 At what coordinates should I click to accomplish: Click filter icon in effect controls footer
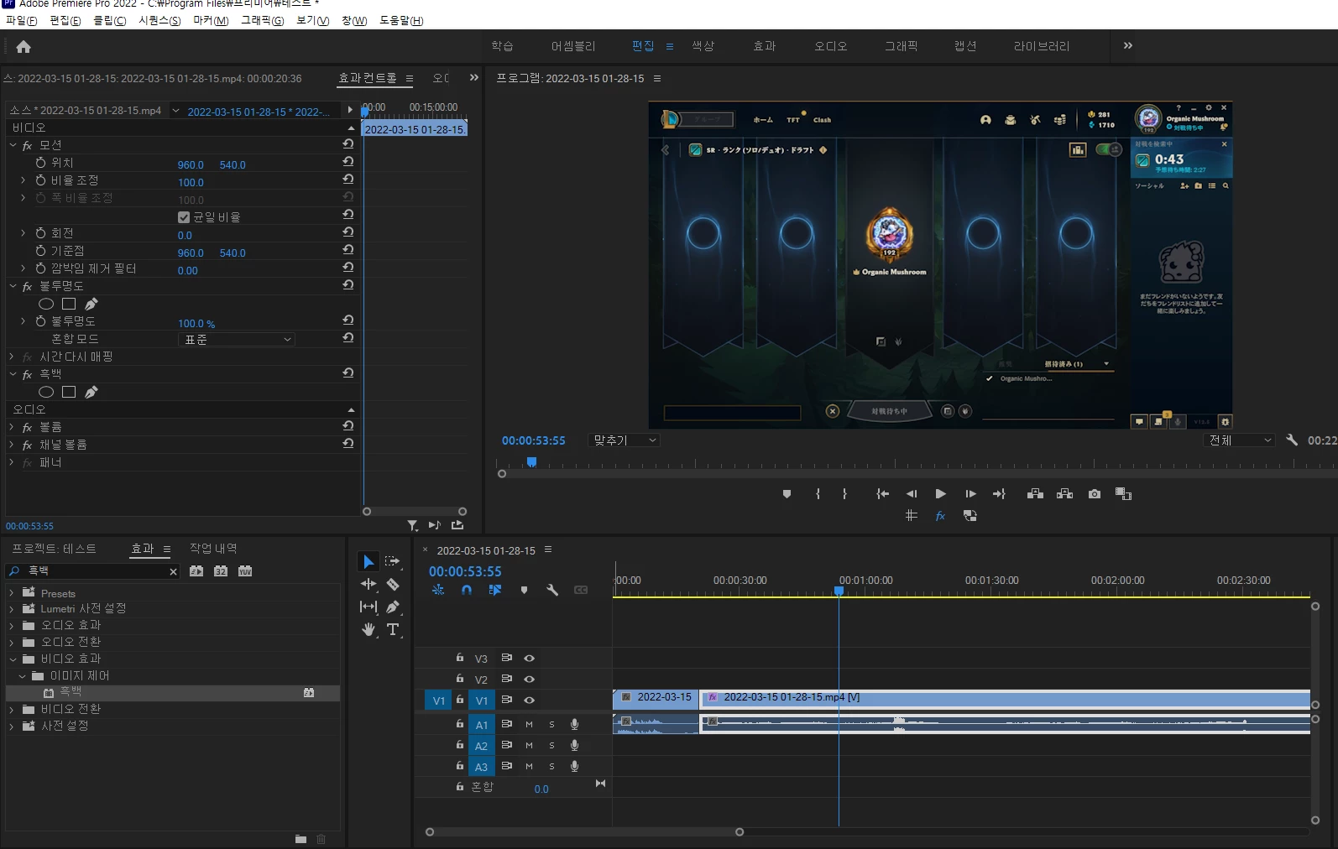point(412,525)
